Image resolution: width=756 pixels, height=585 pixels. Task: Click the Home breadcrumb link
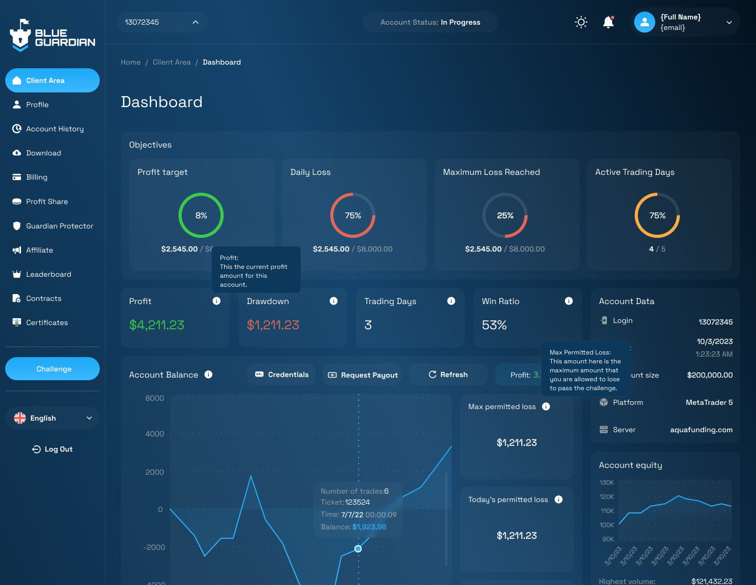(x=131, y=62)
